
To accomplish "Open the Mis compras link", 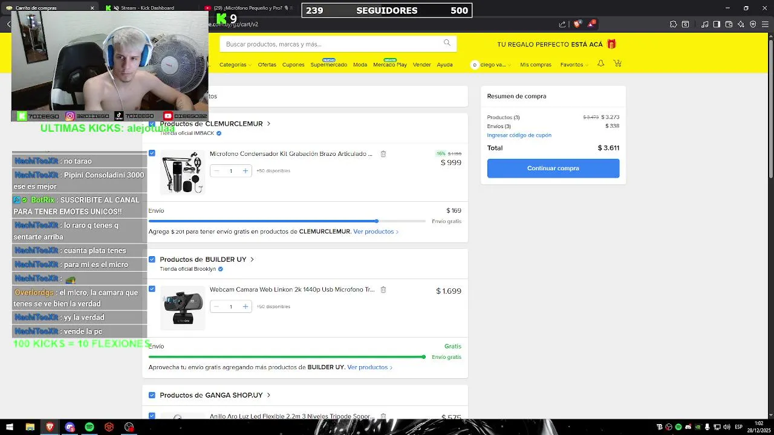I will coord(536,65).
